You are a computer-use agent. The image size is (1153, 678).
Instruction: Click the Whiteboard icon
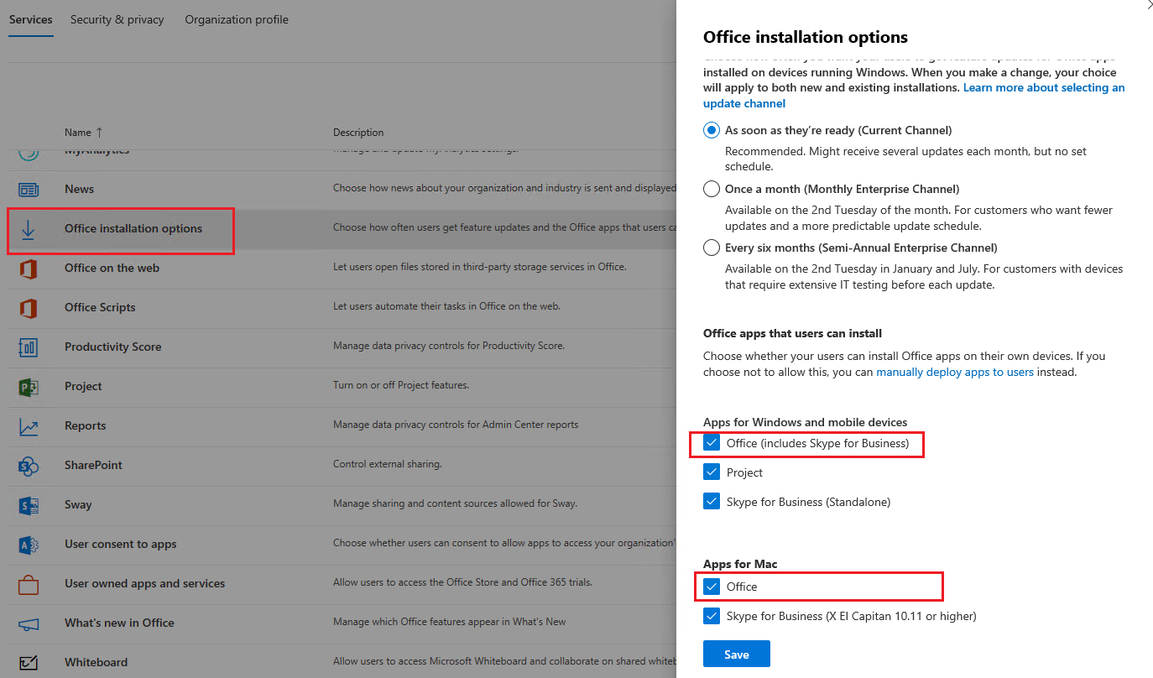click(29, 663)
